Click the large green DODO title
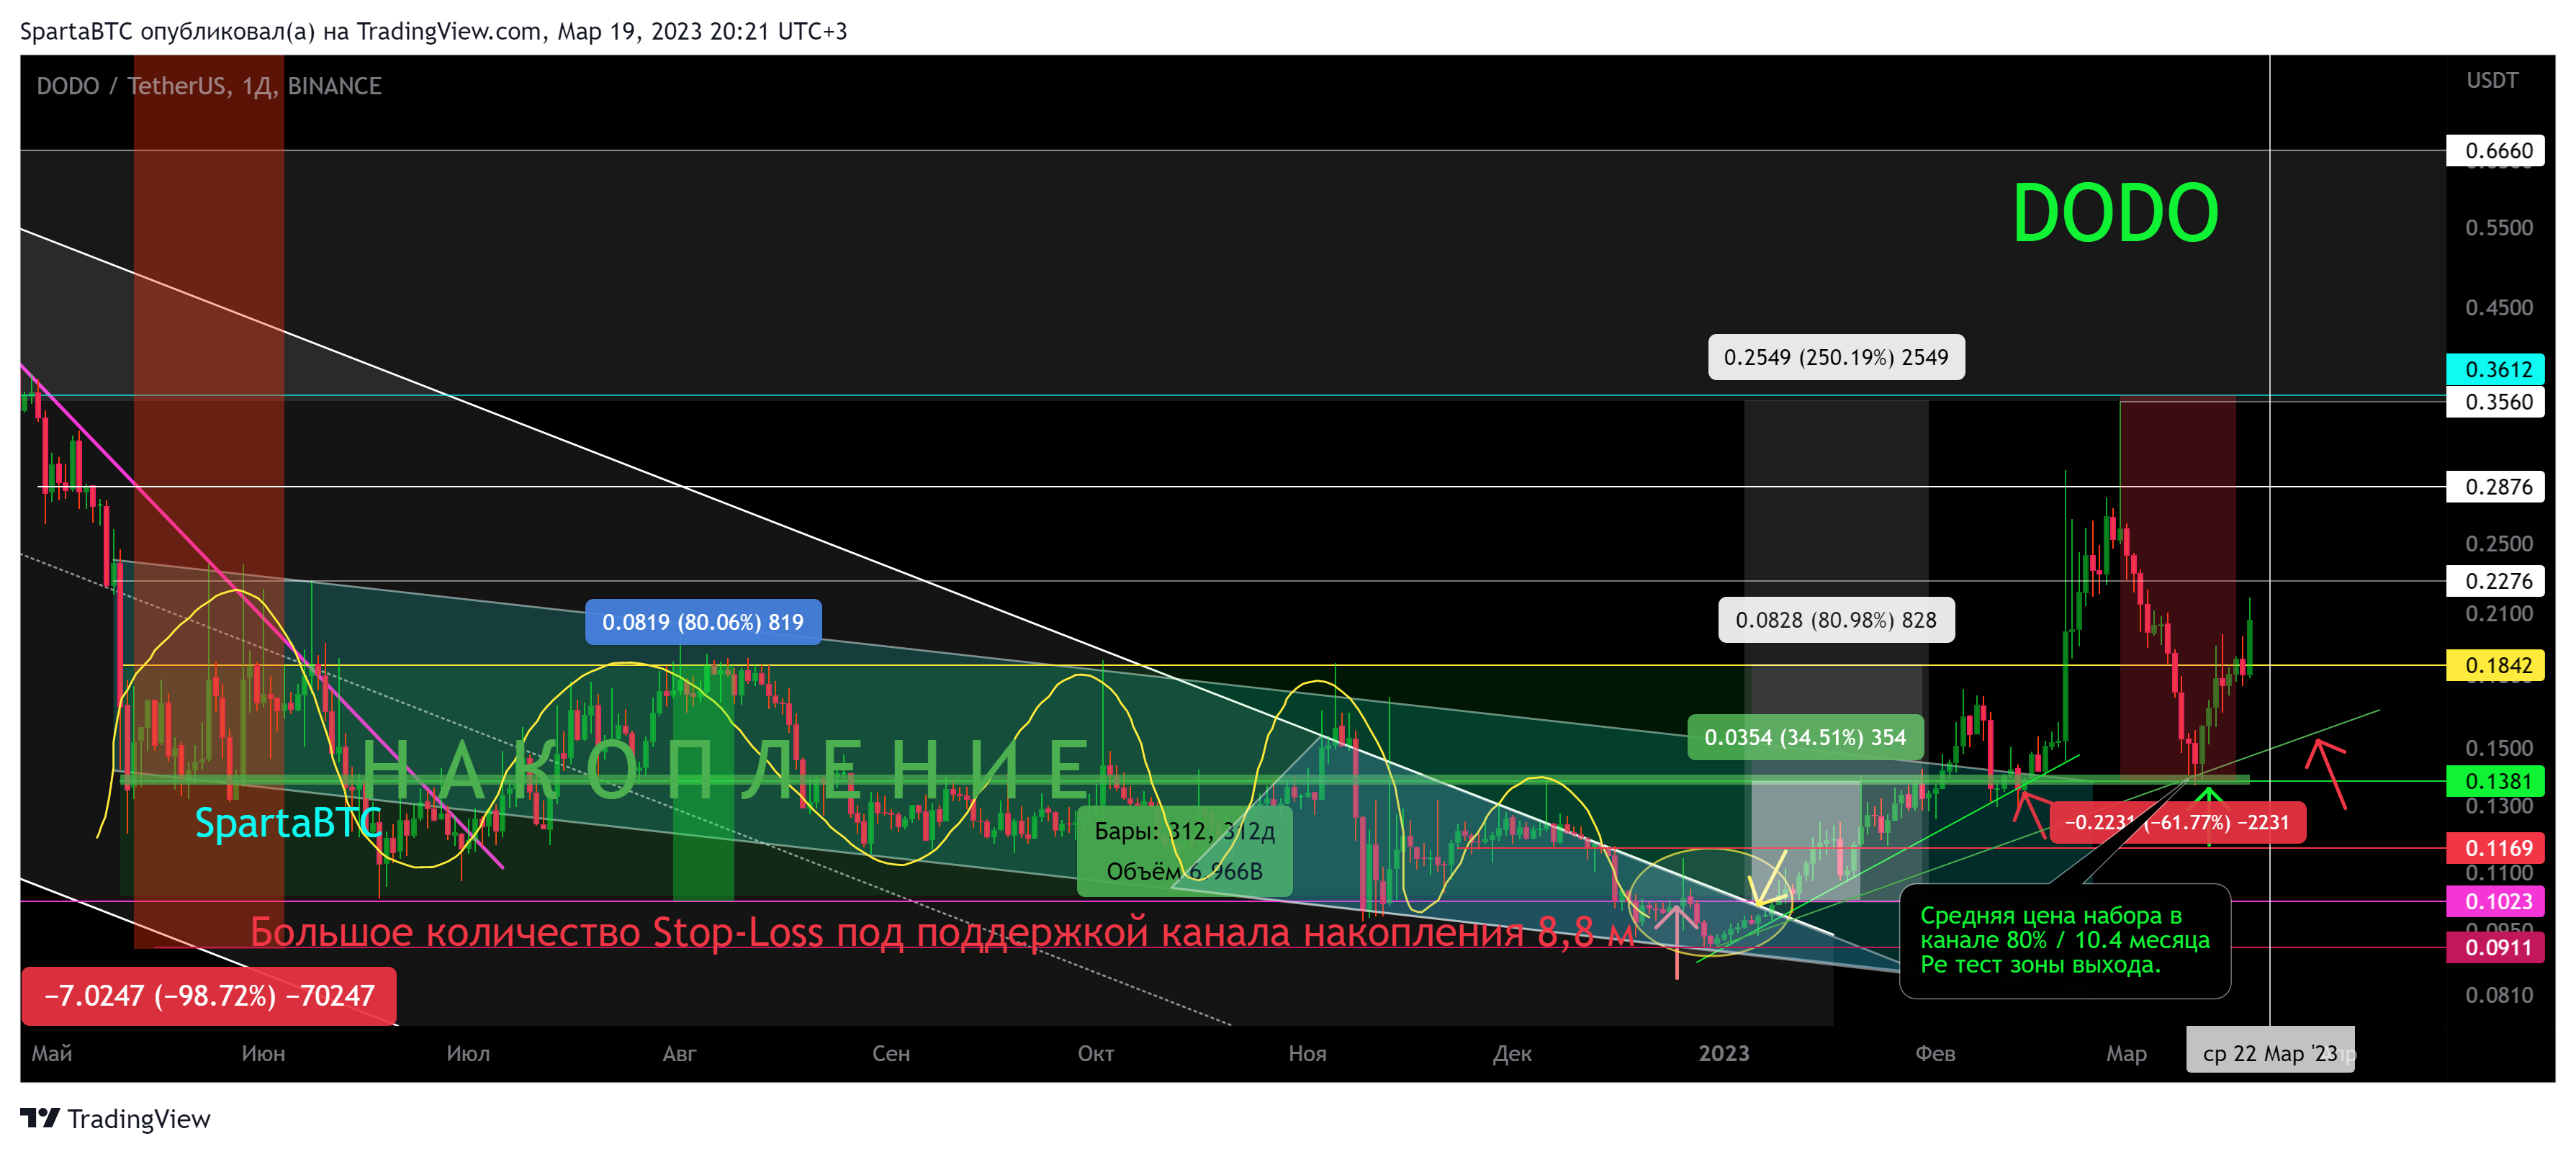Image resolution: width=2576 pixels, height=1154 pixels. (x=2115, y=213)
